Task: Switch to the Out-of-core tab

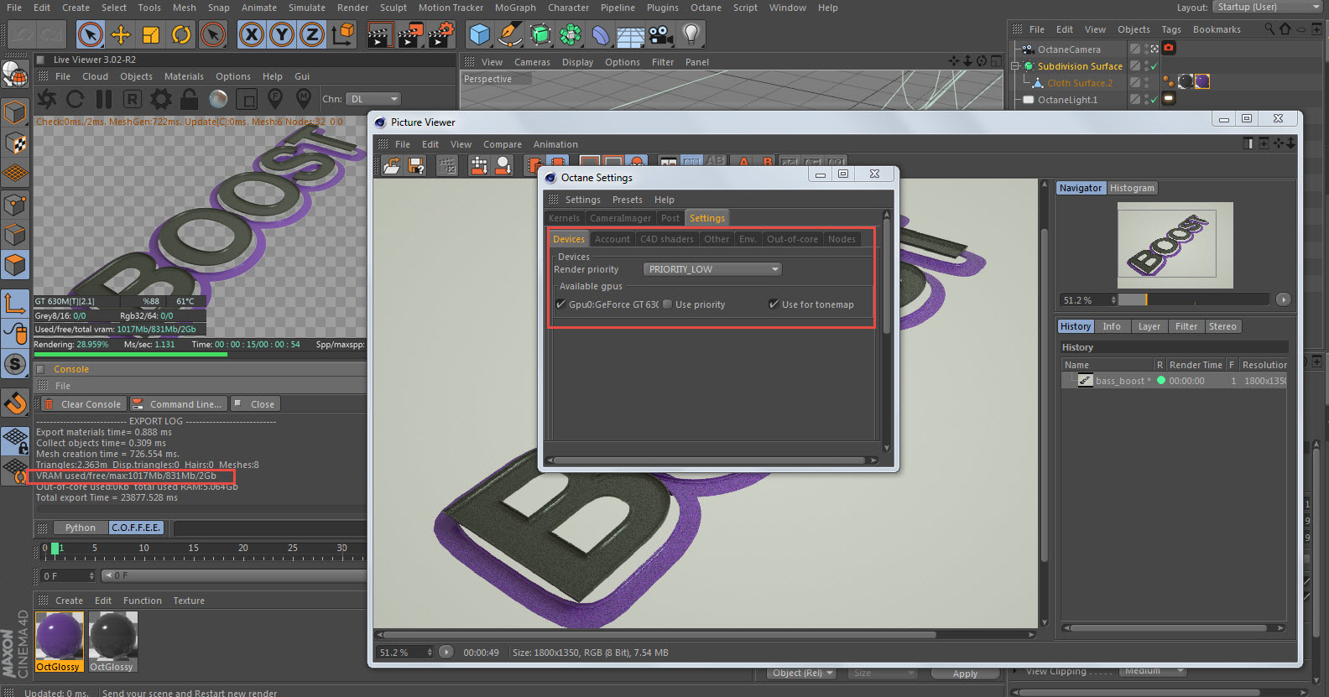Action: coord(792,239)
